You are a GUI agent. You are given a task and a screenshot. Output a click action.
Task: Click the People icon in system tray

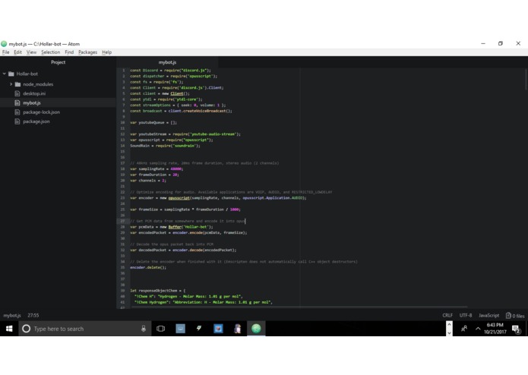[x=464, y=329]
